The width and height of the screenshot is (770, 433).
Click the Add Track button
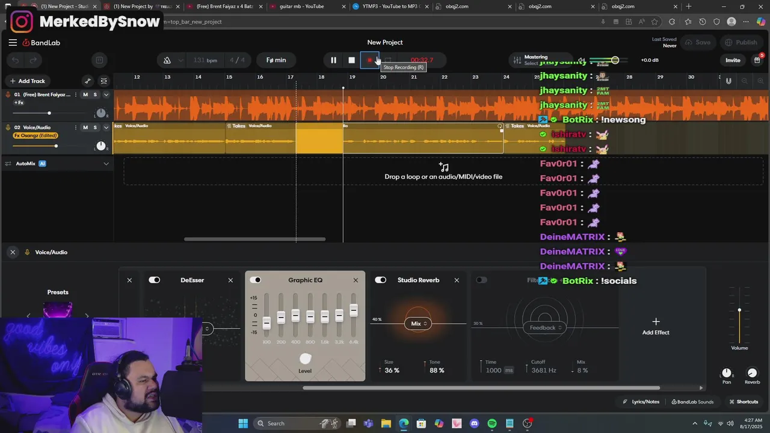[27, 81]
